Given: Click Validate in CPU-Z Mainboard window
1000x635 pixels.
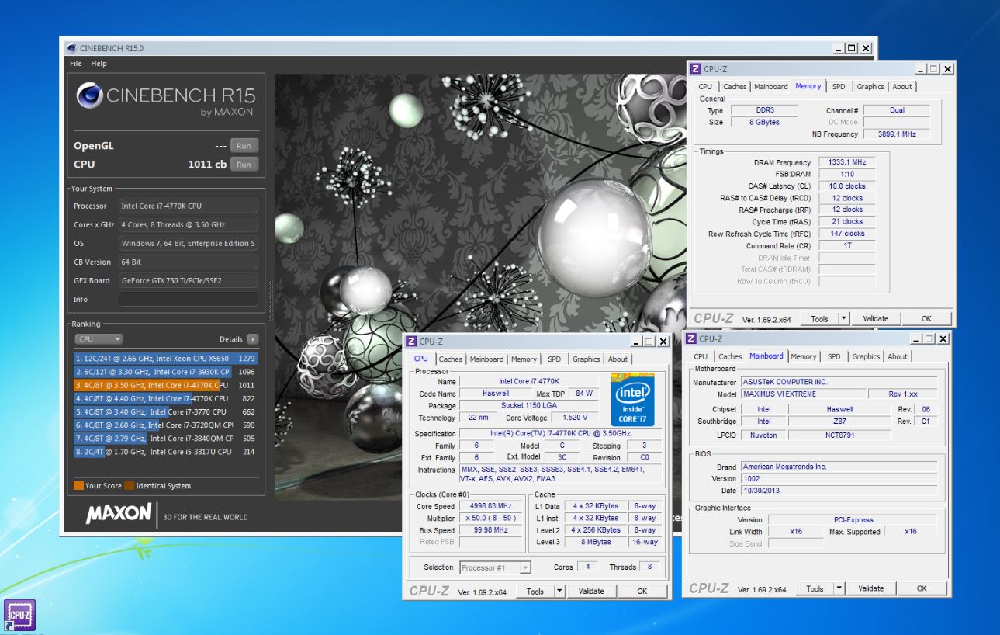Looking at the screenshot, I should click(870, 588).
